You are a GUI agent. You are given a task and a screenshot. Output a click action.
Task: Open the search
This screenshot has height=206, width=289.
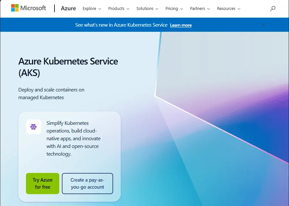[272, 9]
